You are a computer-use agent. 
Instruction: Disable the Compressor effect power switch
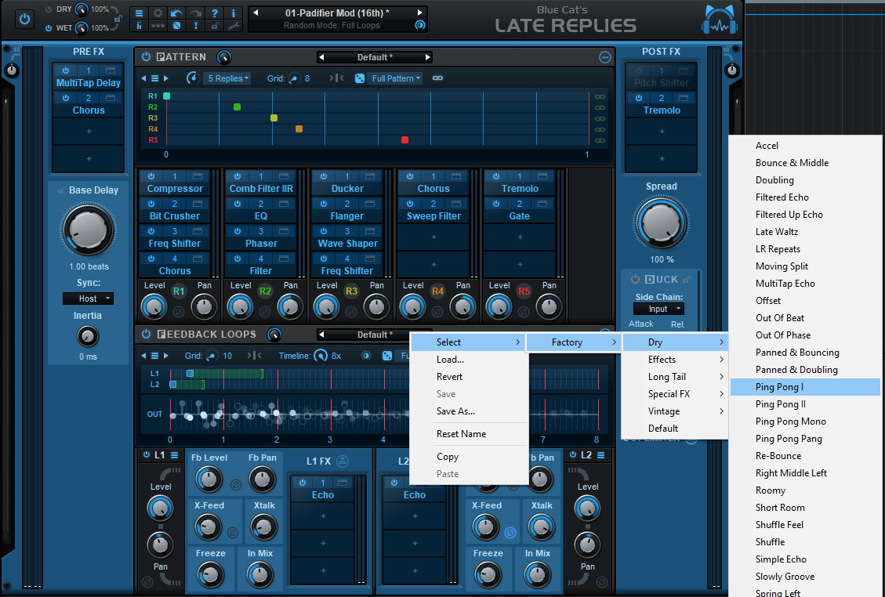151,176
